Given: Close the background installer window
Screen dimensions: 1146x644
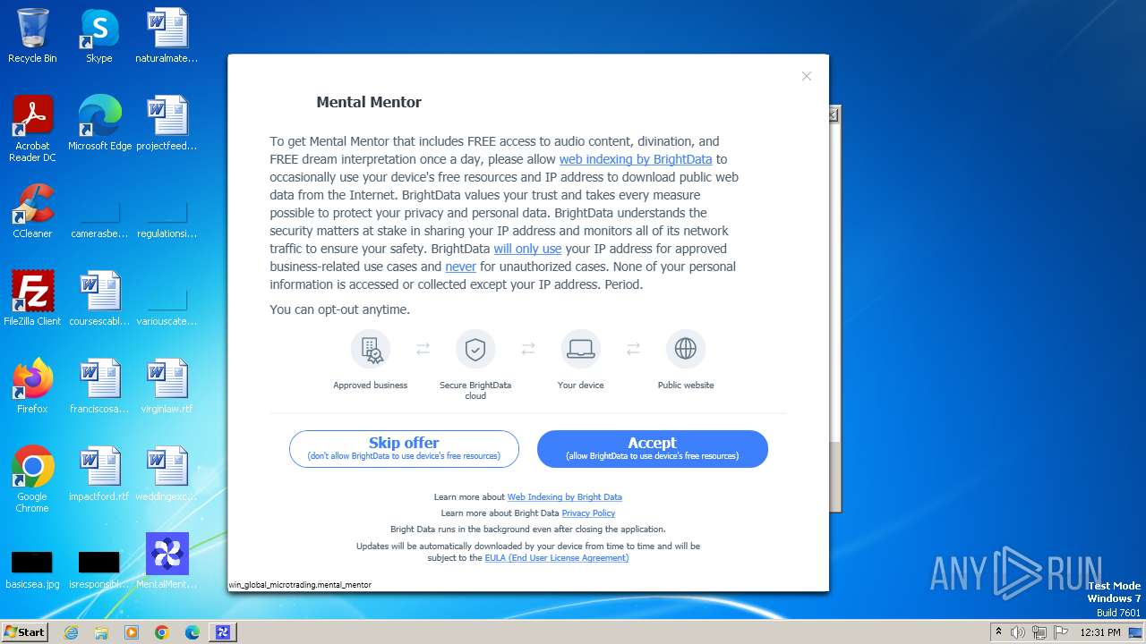Looking at the screenshot, I should [x=834, y=114].
